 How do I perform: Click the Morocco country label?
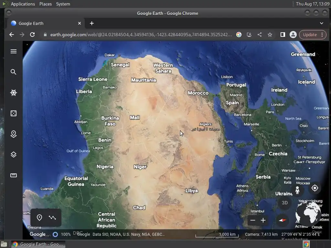point(198,93)
